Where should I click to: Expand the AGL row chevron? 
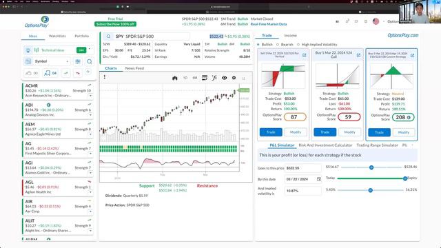(x=90, y=192)
